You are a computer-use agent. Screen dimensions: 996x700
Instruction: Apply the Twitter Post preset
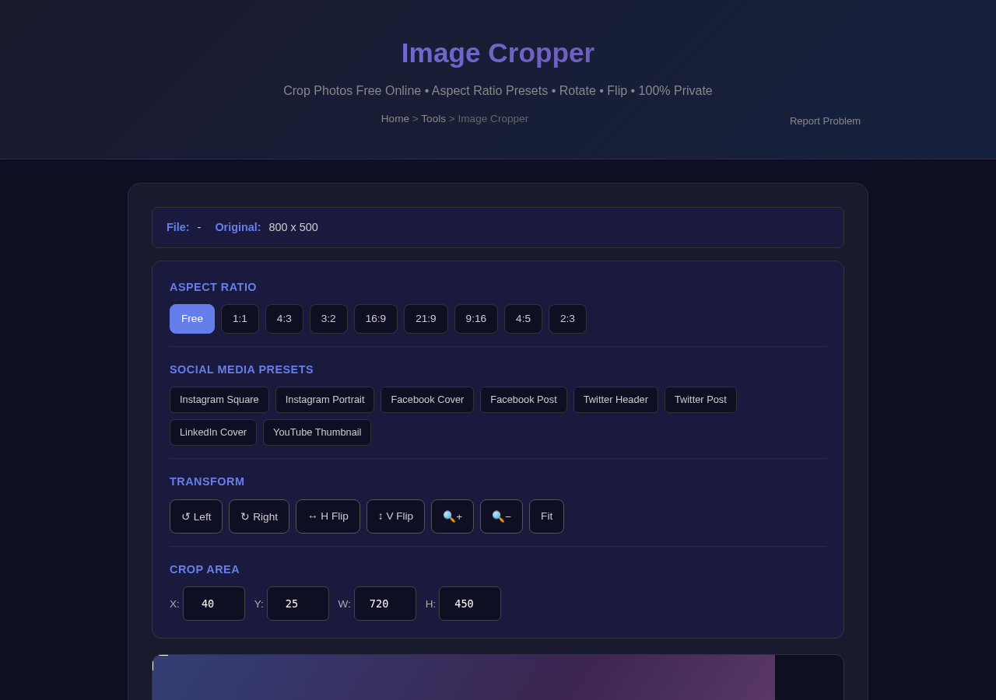(700, 400)
